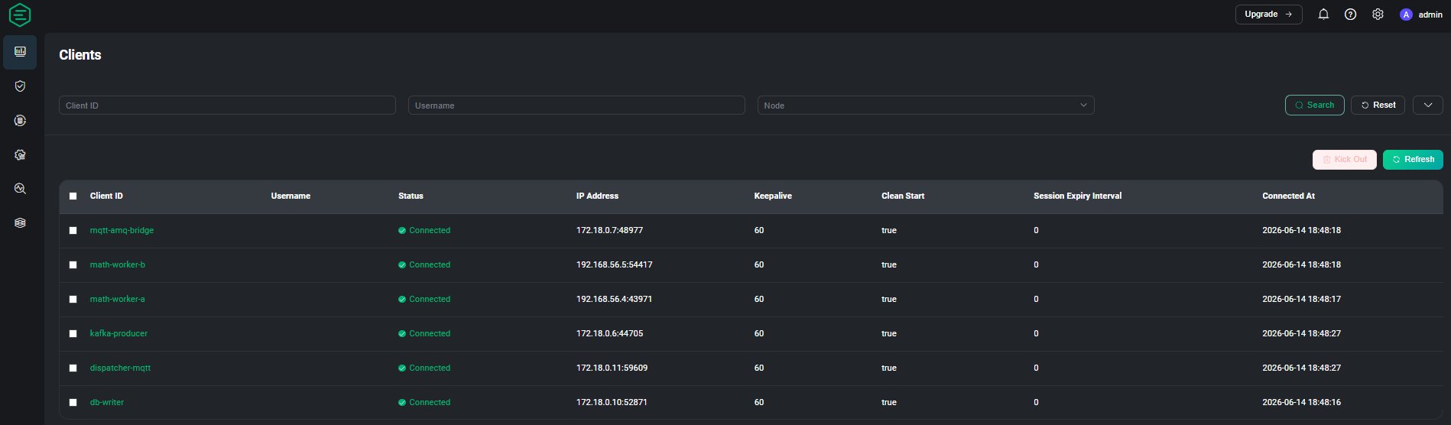Open the Node dropdown filter
Screen dimensions: 1451x425
pos(926,105)
